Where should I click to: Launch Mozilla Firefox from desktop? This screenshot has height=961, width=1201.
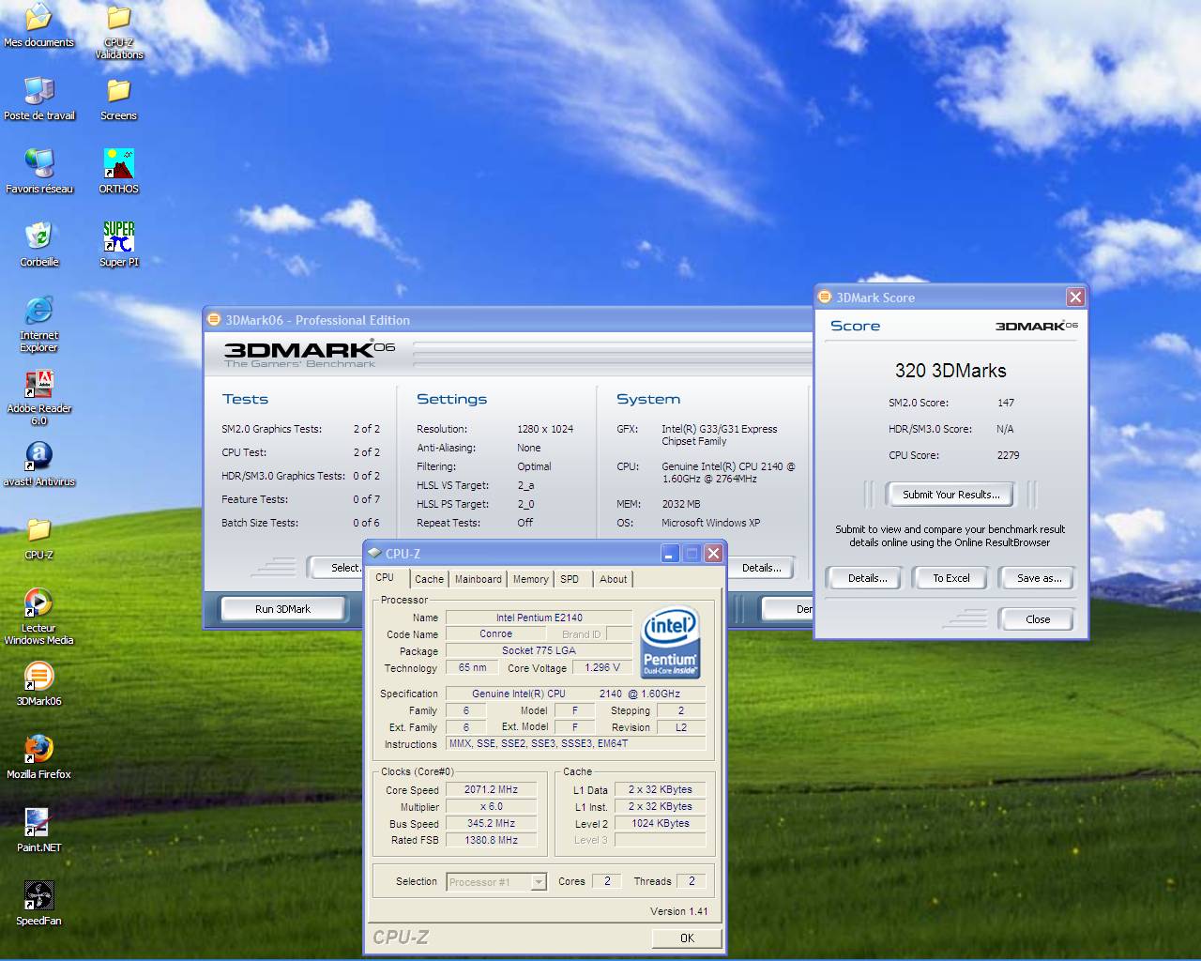[38, 750]
